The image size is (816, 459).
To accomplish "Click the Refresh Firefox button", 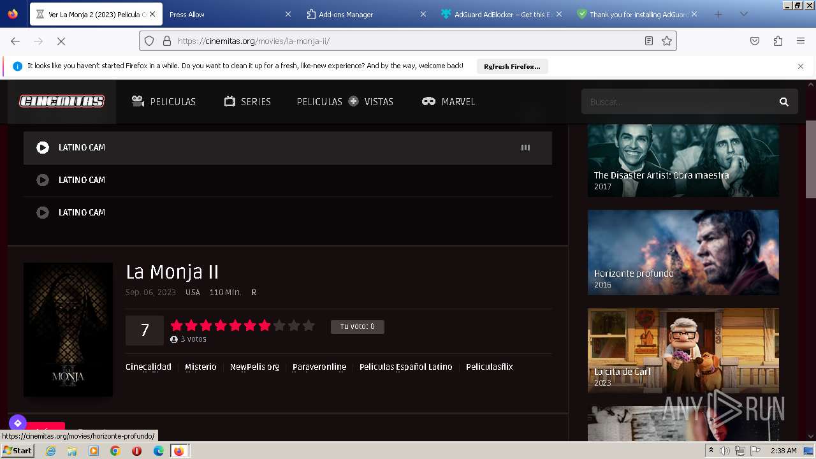I will [512, 66].
